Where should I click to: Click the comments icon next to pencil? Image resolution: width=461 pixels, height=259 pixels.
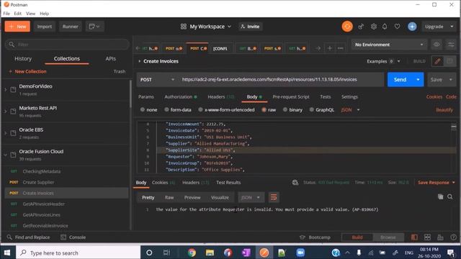449,61
